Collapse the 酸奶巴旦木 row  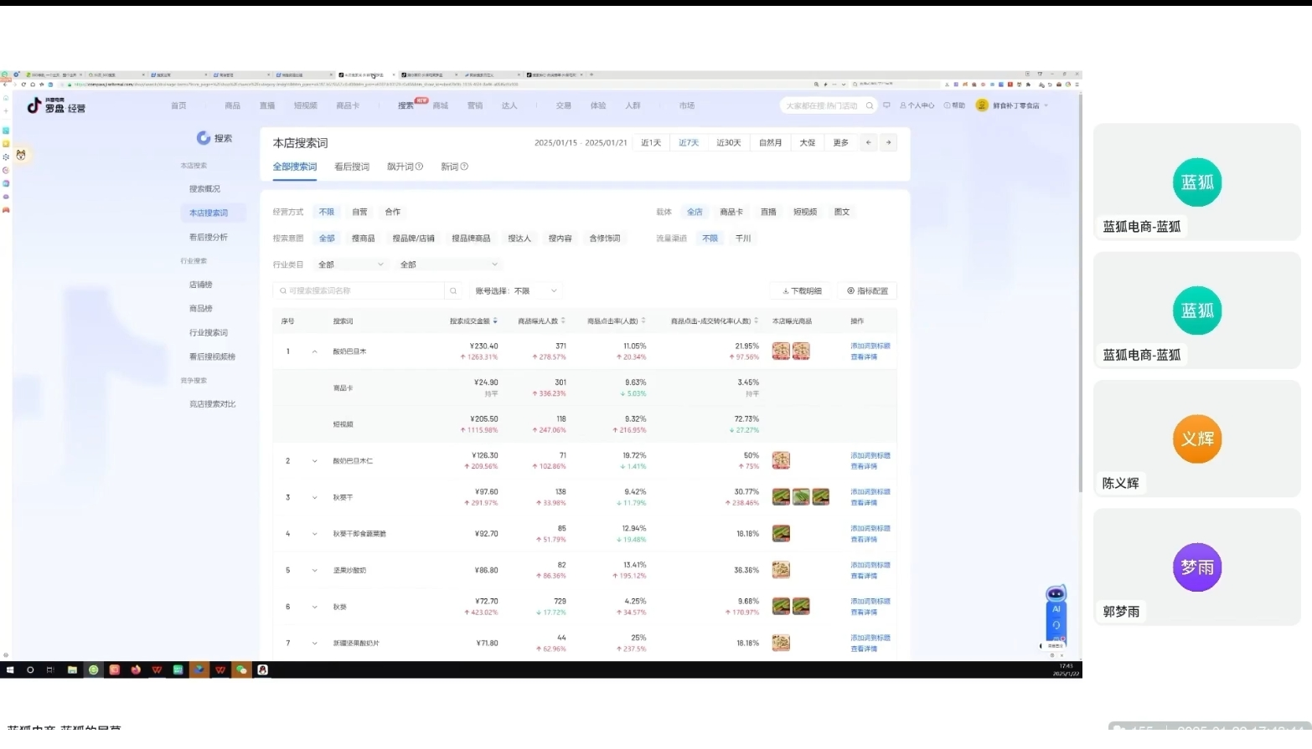pyautogui.click(x=315, y=351)
